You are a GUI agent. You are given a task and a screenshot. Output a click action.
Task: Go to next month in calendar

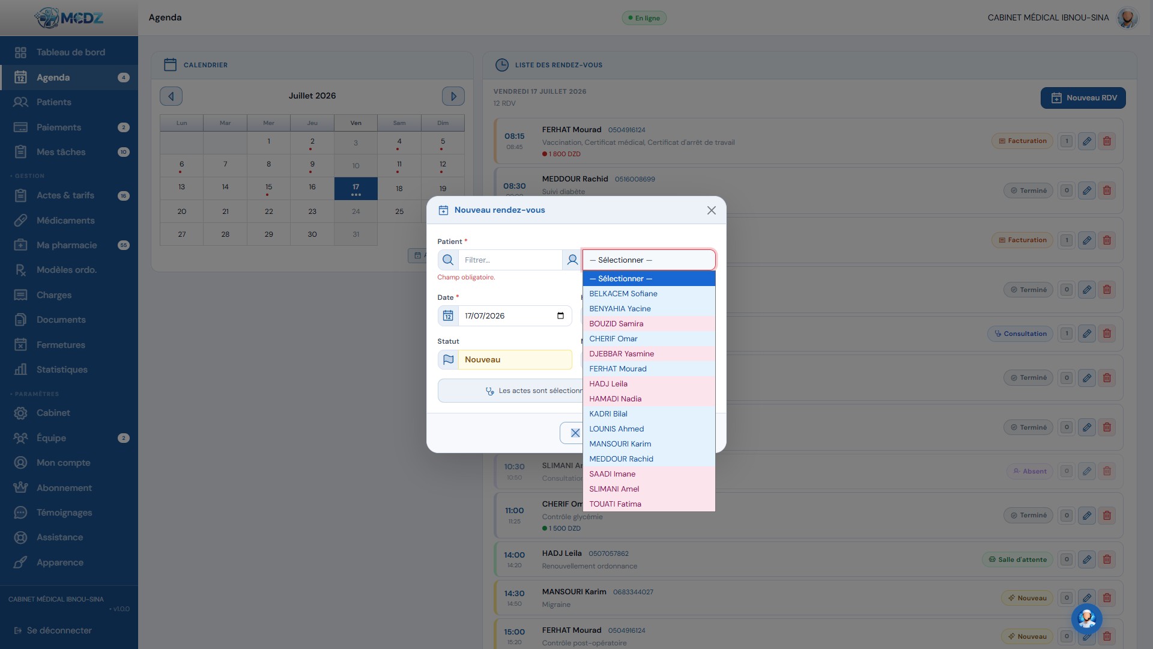click(453, 96)
